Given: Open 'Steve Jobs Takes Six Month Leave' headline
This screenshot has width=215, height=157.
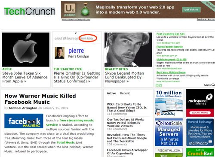Looking at the screenshot, I should pyautogui.click(x=25, y=77).
